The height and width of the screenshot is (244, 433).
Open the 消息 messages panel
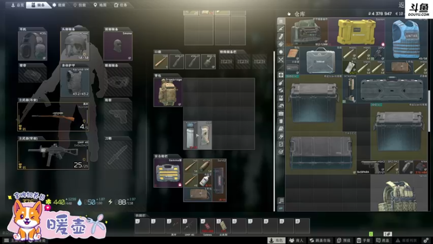[x=383, y=240]
